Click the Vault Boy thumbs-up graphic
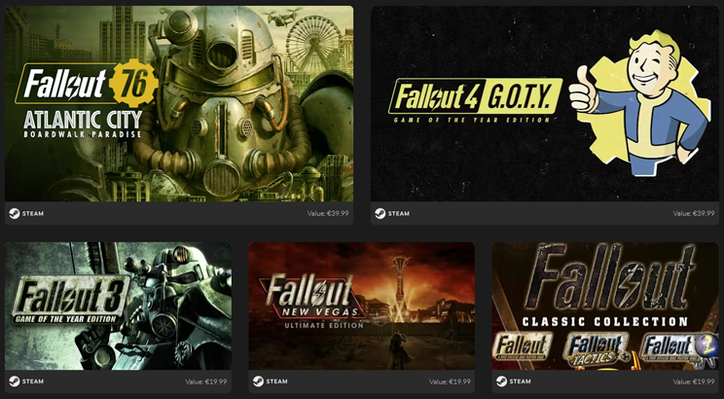724x399 pixels. (640, 102)
